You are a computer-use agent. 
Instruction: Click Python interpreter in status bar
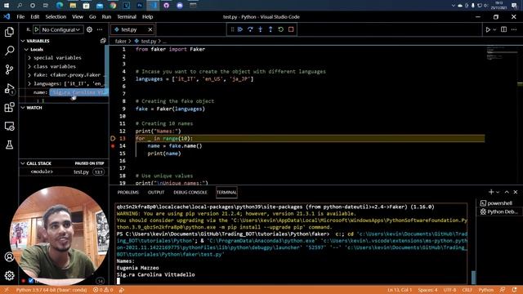(51, 290)
